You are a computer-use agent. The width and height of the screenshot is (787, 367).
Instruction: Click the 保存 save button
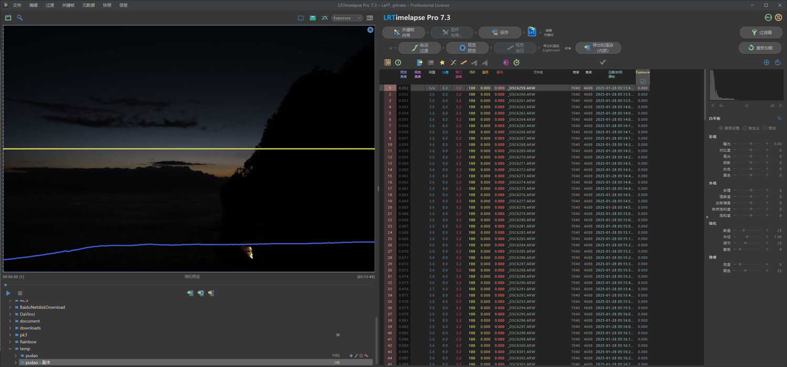click(x=499, y=32)
